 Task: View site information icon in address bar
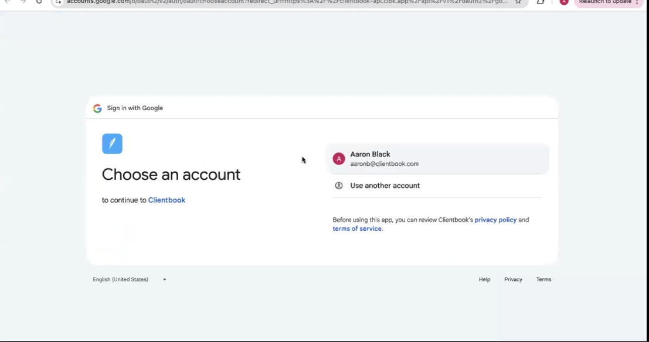tap(59, 2)
